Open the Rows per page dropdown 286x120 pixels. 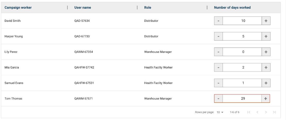pos(220,112)
